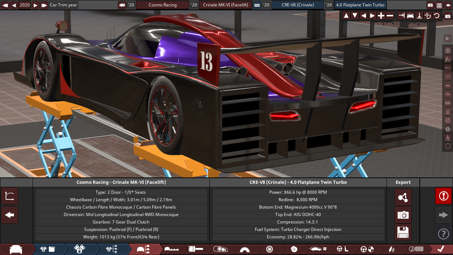The width and height of the screenshot is (453, 255).
Task: Toggle free camera move/rotate icon
Action: point(428,16)
